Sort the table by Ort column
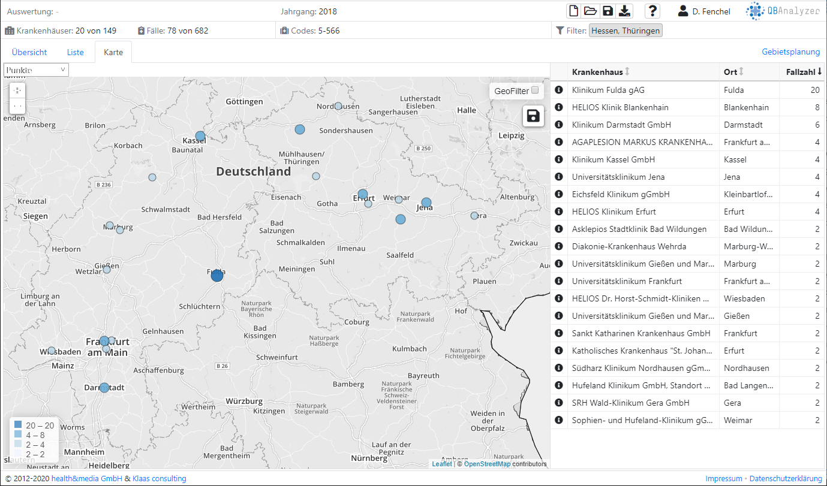Viewport: 827px width, 486px height. (734, 72)
